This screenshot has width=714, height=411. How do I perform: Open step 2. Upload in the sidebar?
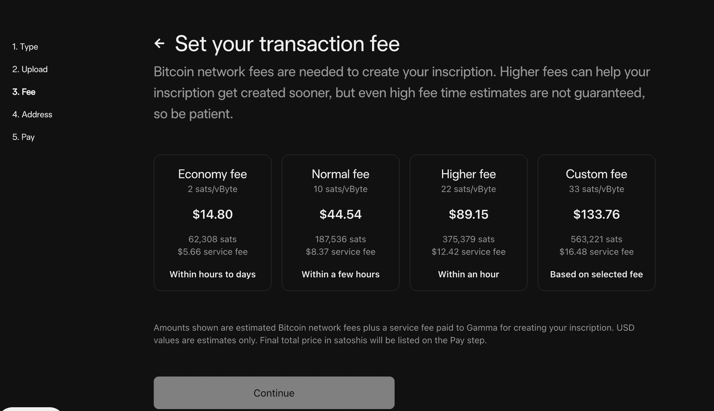[30, 69]
